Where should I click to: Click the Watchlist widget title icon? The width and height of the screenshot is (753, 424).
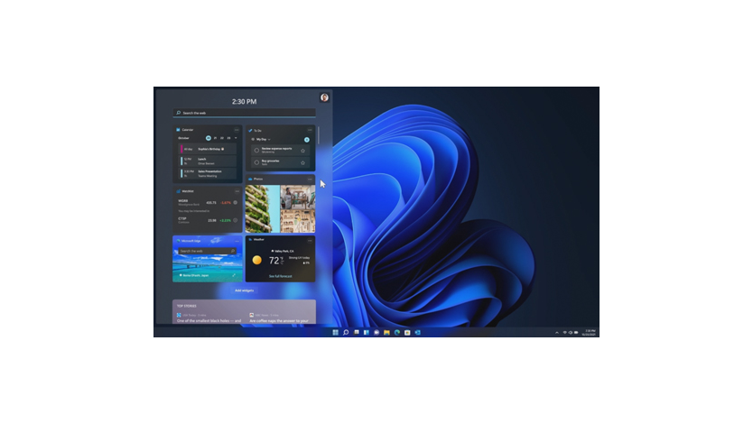click(x=178, y=191)
